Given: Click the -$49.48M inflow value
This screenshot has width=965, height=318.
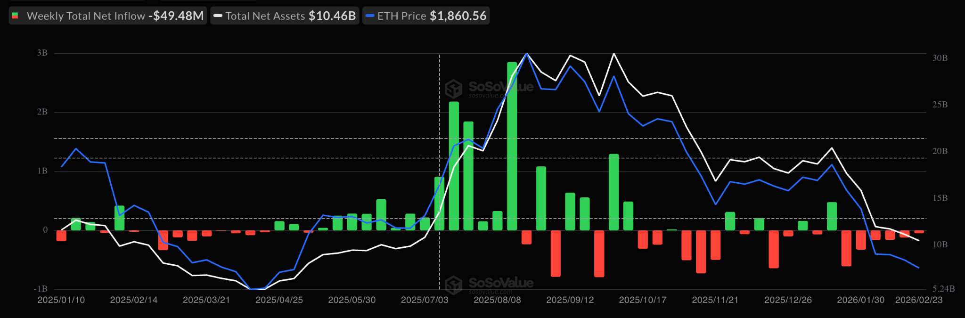Looking at the screenshot, I should [176, 16].
